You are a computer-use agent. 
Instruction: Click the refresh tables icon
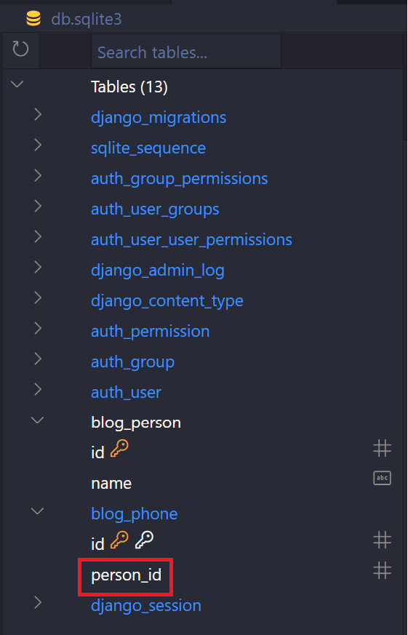pyautogui.click(x=20, y=49)
